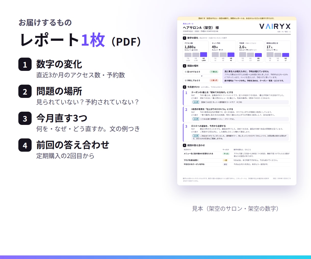Click the やったか column header
This screenshot has height=259, width=311.
[x=226, y=150]
